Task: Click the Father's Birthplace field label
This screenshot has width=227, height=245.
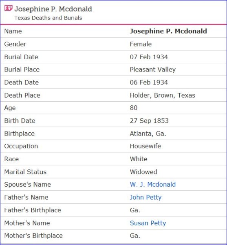Action: pyautogui.click(x=33, y=210)
